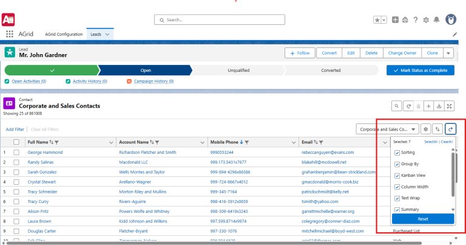466x245 pixels.
Task: Click the Follow button
Action: (300, 53)
